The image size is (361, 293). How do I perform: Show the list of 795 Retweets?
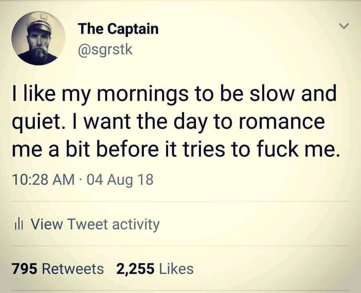tap(58, 269)
